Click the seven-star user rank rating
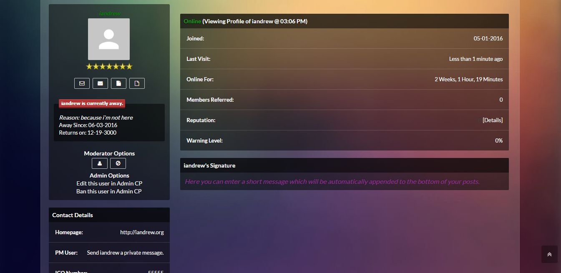This screenshot has height=273, width=561. [x=109, y=66]
